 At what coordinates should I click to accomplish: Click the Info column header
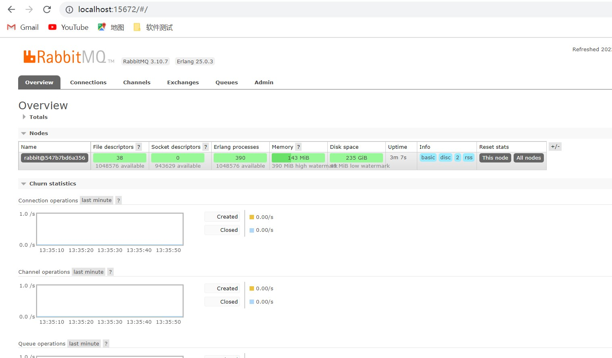425,147
